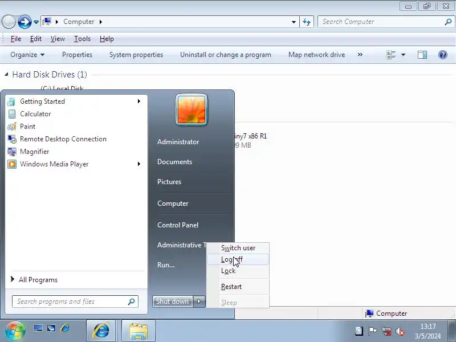
Task: Click the user account flower picture
Action: pos(192,110)
